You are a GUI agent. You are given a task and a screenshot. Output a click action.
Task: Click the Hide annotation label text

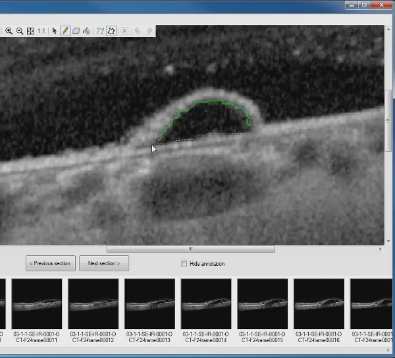[x=207, y=264]
